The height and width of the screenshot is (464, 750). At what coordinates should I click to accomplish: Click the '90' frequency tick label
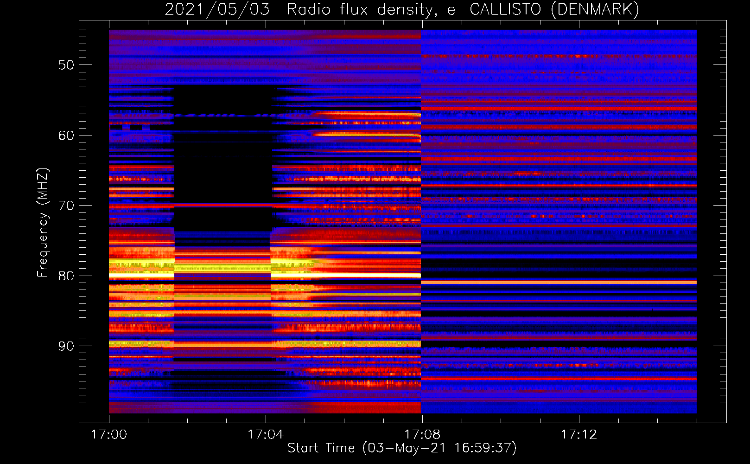click(x=66, y=346)
